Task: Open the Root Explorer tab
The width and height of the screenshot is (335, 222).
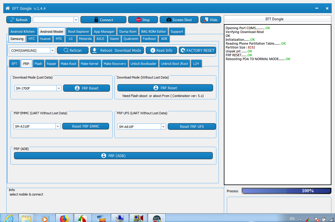Action: pyautogui.click(x=78, y=32)
